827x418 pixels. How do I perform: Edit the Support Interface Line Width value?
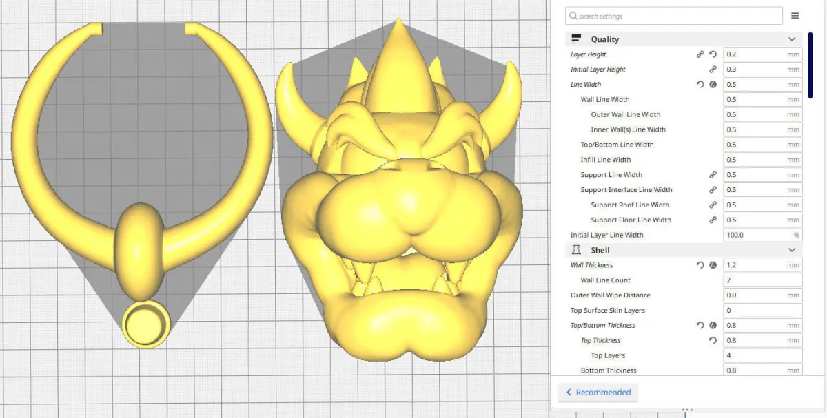pyautogui.click(x=763, y=190)
